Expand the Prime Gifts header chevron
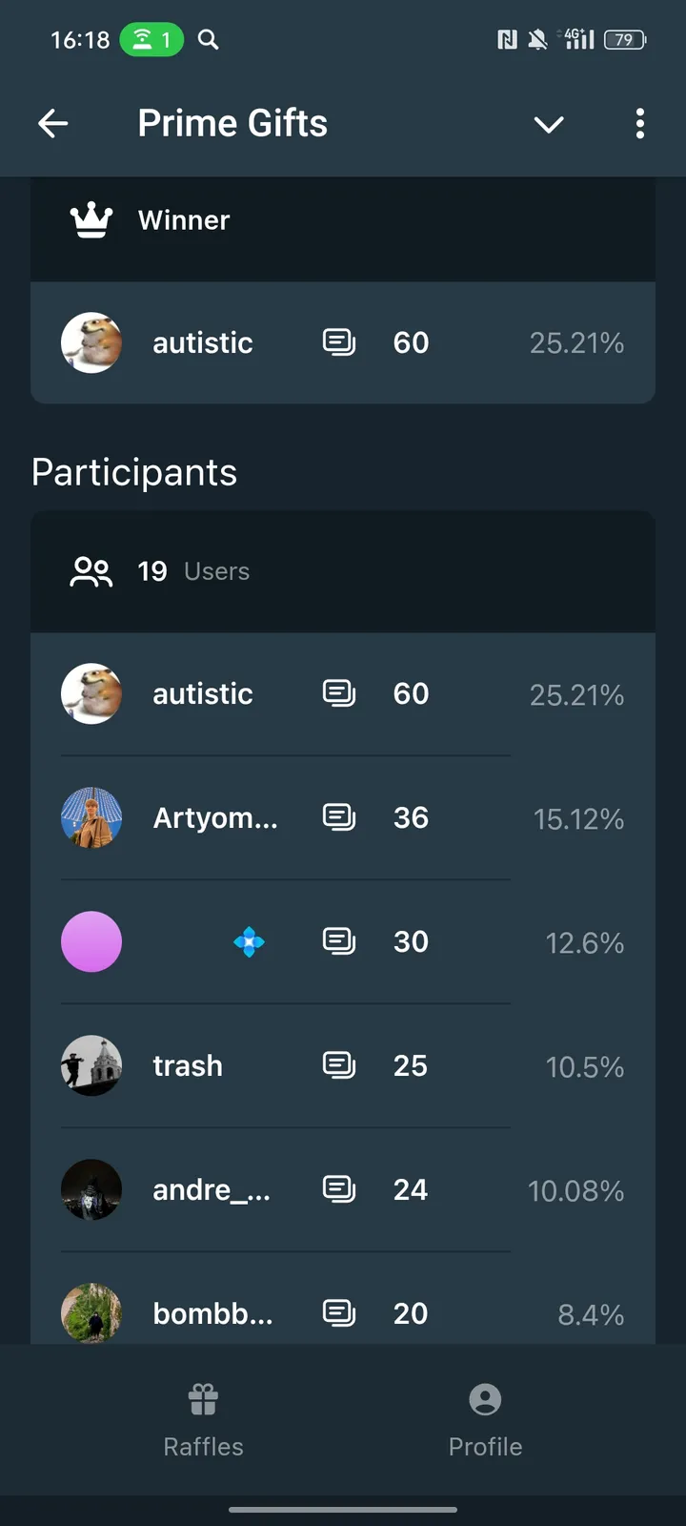 (549, 124)
